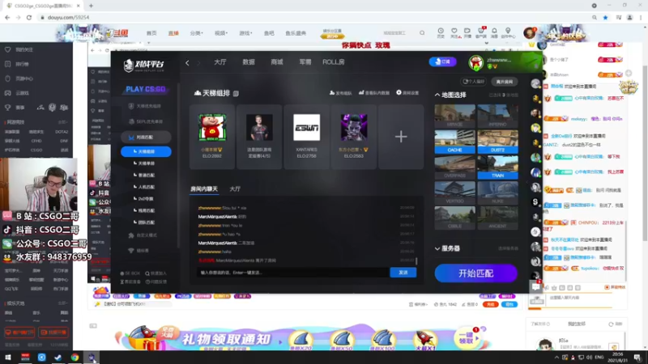Add a teammate with the plus slot
This screenshot has width=648, height=364.
tap(401, 137)
